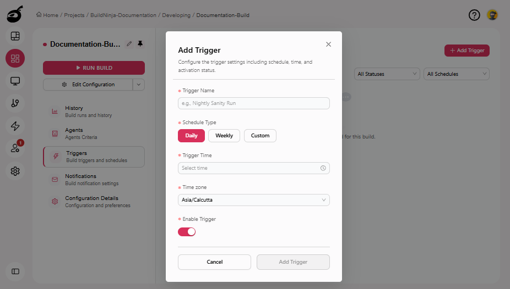Go to Developing breadcrumb link
This screenshot has height=289, width=510.
tap(176, 15)
